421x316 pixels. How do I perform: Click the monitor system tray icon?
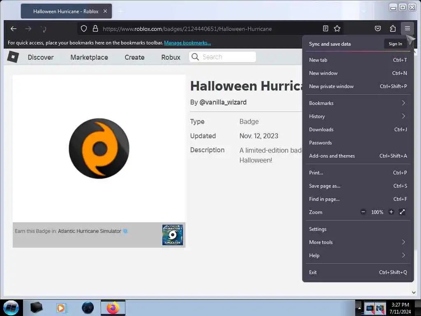[370, 308]
